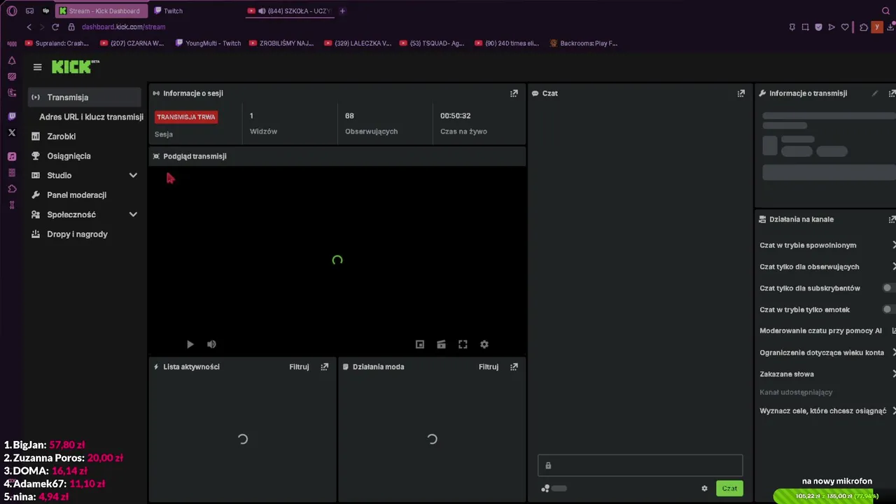Open the orange profile avatar in toolbar
Screen dimensions: 896x504
click(877, 27)
